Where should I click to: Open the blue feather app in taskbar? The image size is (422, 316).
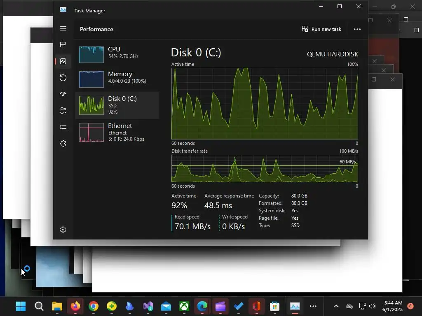130,306
